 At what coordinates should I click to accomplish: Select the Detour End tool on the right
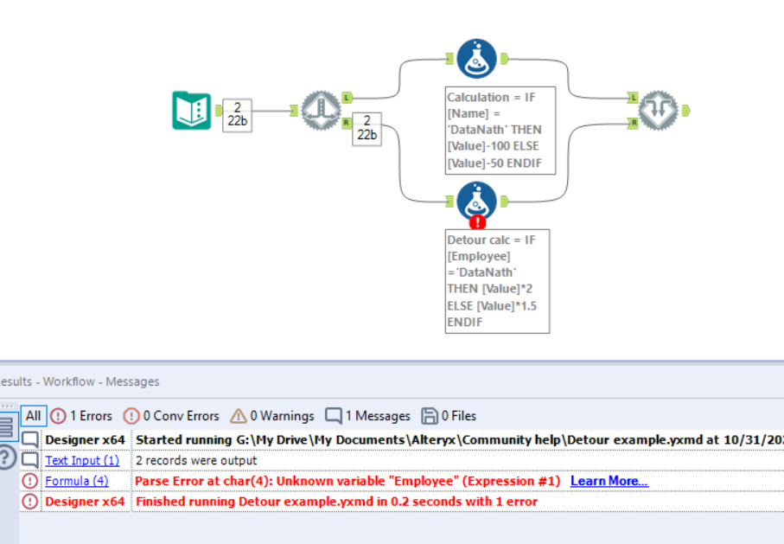pyautogui.click(x=659, y=111)
